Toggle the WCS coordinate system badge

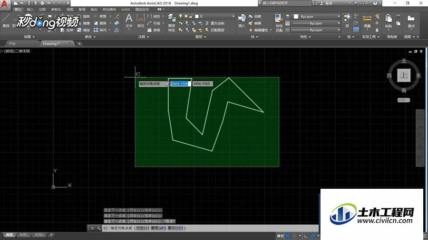point(404,100)
